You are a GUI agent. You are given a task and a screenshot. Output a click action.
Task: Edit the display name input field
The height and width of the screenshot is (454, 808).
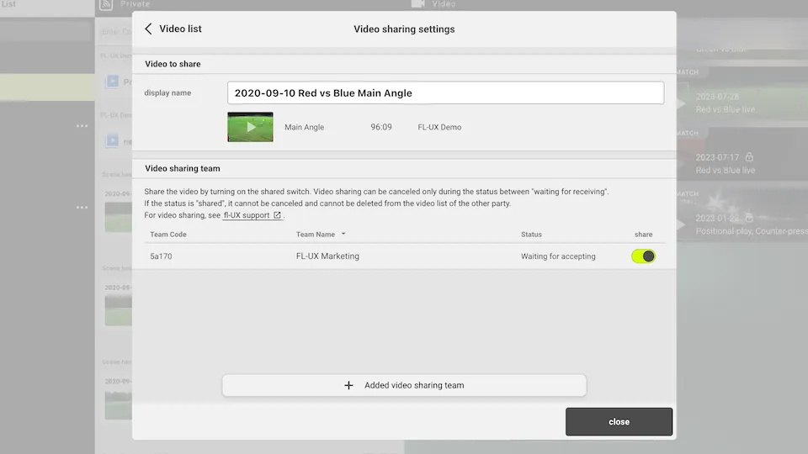coord(445,92)
